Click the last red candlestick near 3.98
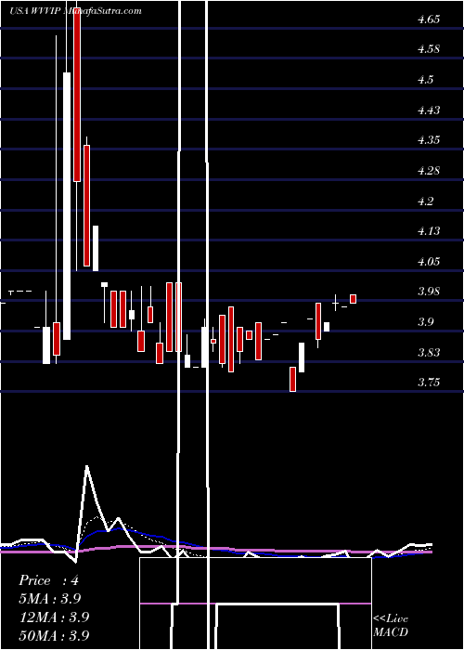This screenshot has width=464, height=650. (353, 299)
